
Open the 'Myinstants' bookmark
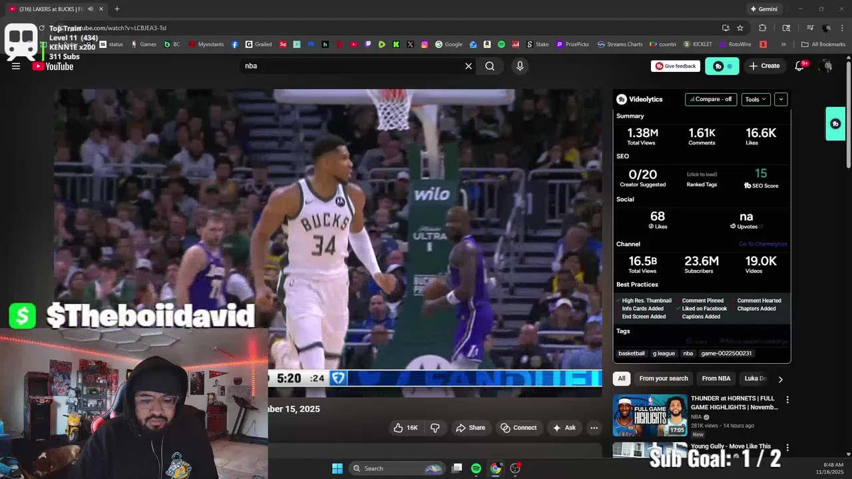pyautogui.click(x=206, y=45)
